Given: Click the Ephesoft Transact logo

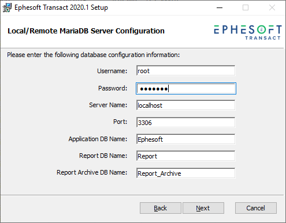Looking at the screenshot, I should click(248, 32).
